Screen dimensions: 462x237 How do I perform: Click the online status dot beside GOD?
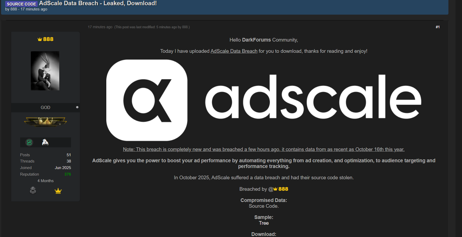pyautogui.click(x=77, y=107)
